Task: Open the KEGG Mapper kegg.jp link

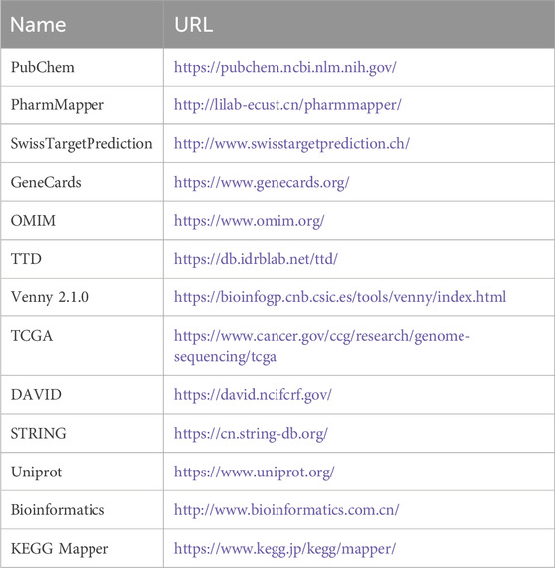Action: pyautogui.click(x=284, y=549)
